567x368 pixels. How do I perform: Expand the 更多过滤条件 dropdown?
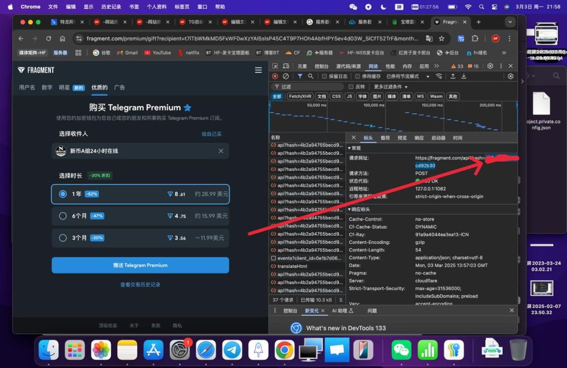click(390, 87)
